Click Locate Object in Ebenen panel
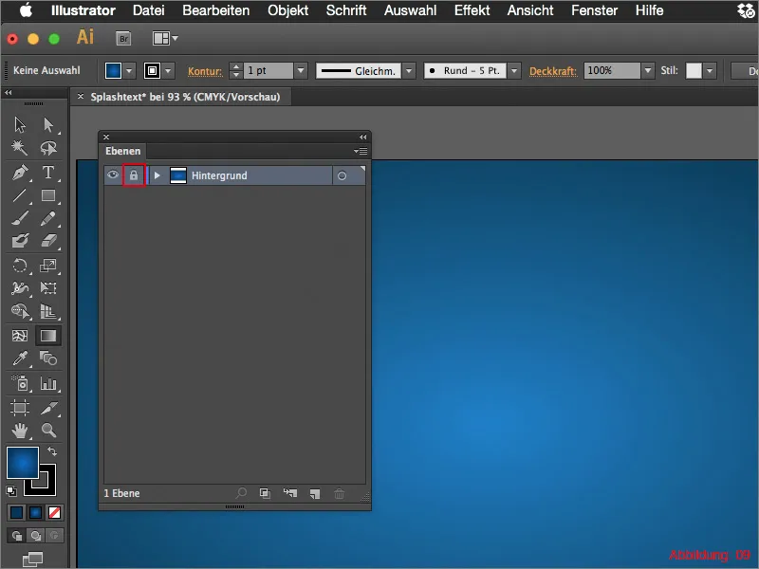The image size is (759, 569). coord(241,493)
